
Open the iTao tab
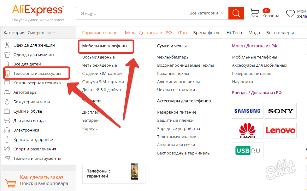(182, 33)
